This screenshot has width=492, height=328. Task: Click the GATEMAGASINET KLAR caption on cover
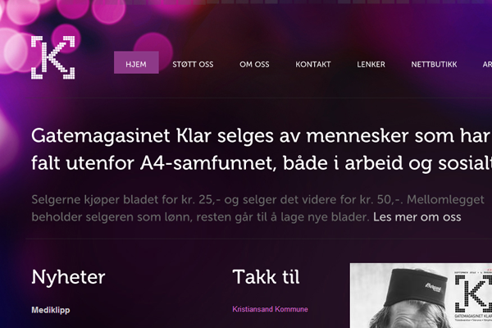point(473,316)
